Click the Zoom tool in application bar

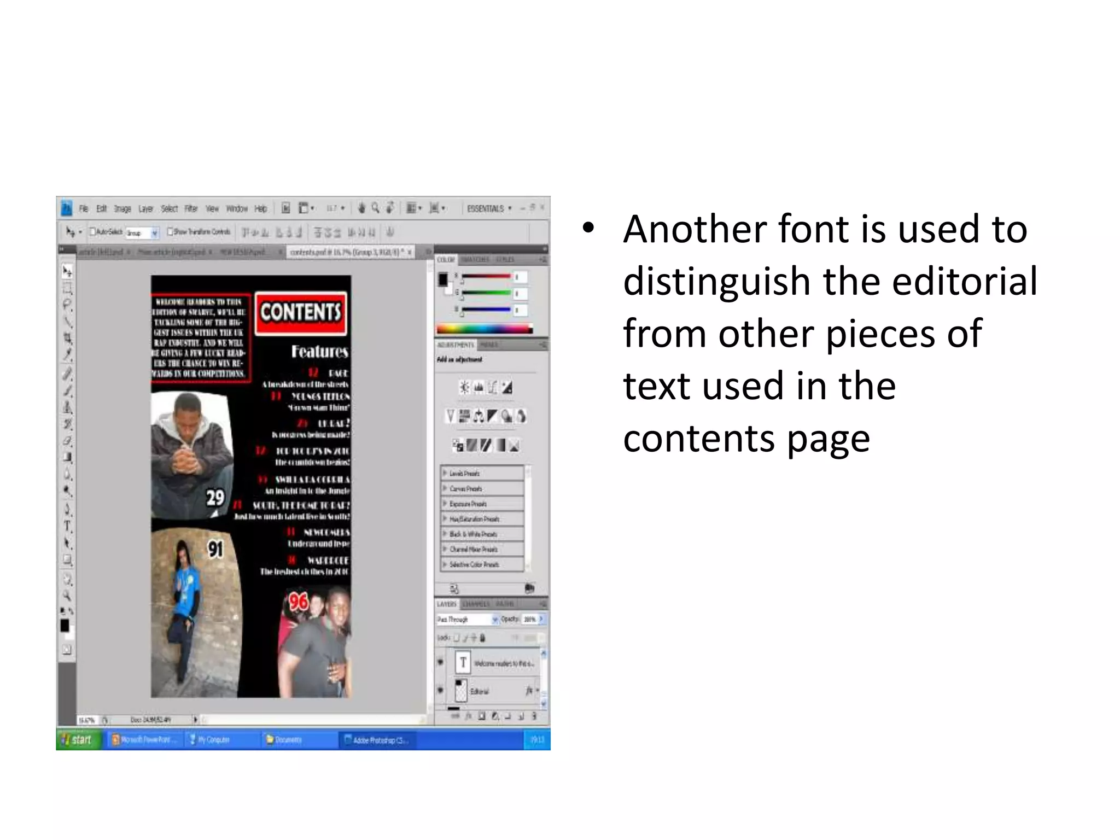375,208
